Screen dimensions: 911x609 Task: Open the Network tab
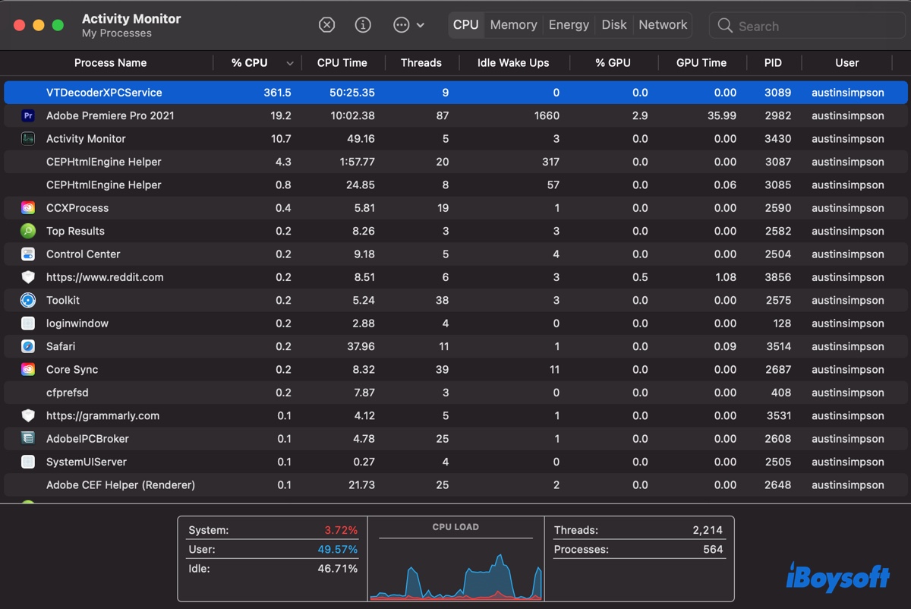coord(663,25)
